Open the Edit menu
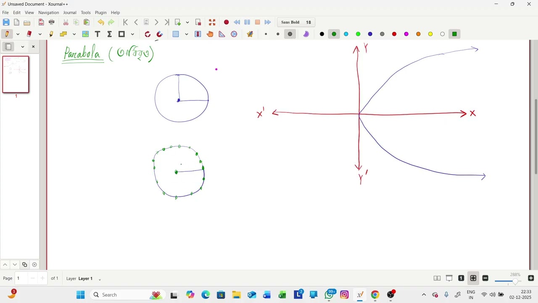Image resolution: width=538 pixels, height=303 pixels. coord(17,13)
